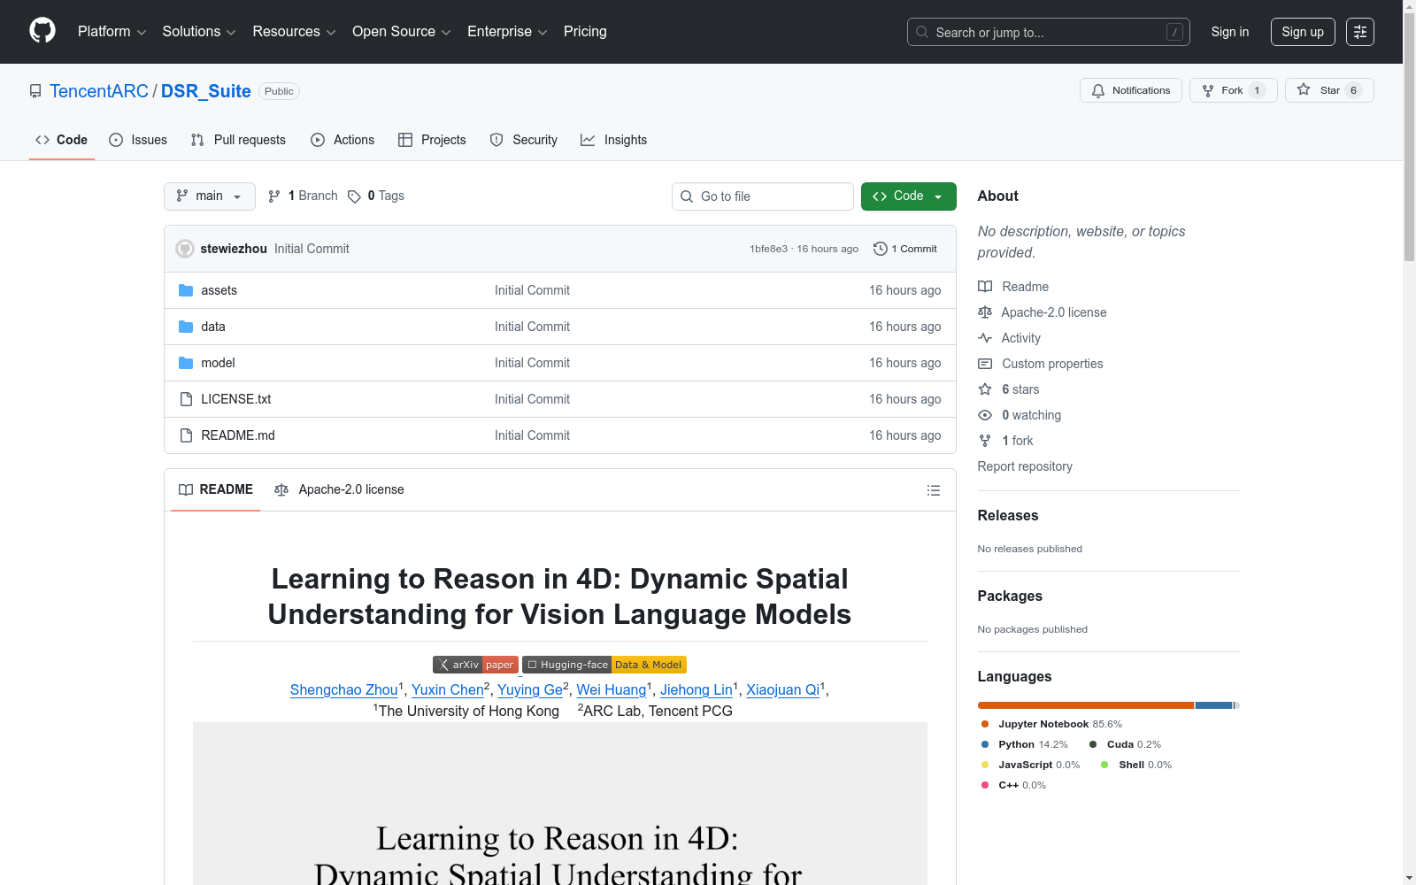Click the Fork icon

coord(1208,90)
